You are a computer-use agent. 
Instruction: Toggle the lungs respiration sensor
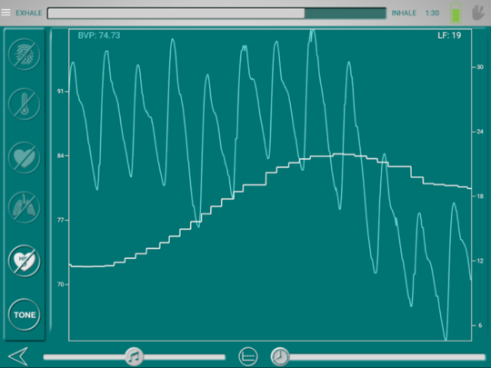point(25,207)
